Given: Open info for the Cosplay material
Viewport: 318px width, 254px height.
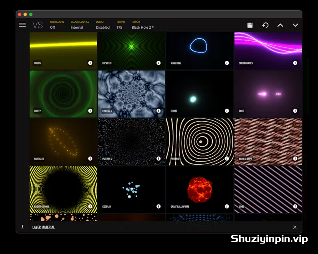Looking at the screenshot, I should pyautogui.click(x=158, y=206).
